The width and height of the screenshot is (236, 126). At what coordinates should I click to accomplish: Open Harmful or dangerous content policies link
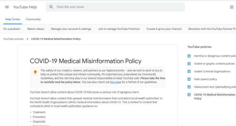click(x=215, y=56)
